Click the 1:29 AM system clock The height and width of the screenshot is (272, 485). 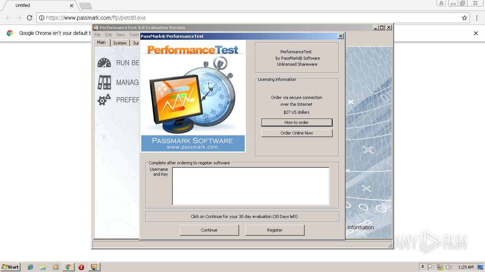coord(466,267)
